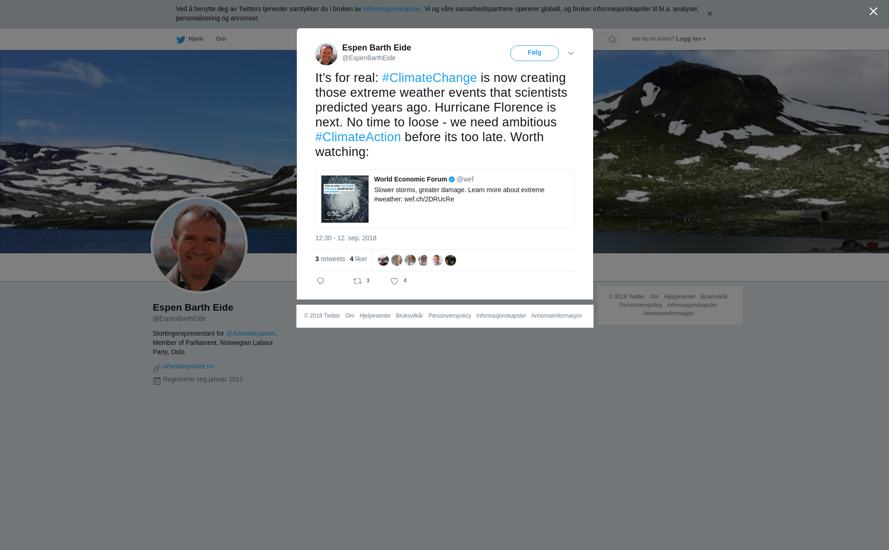Play the hurricane video thumbnail
Viewport: 889px width, 550px height.
[345, 199]
